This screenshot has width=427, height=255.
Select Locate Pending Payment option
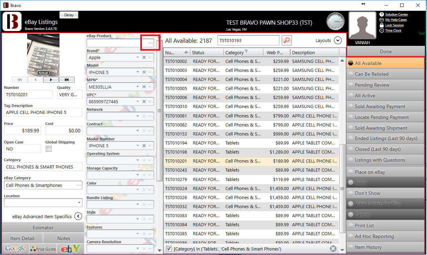pos(385,117)
